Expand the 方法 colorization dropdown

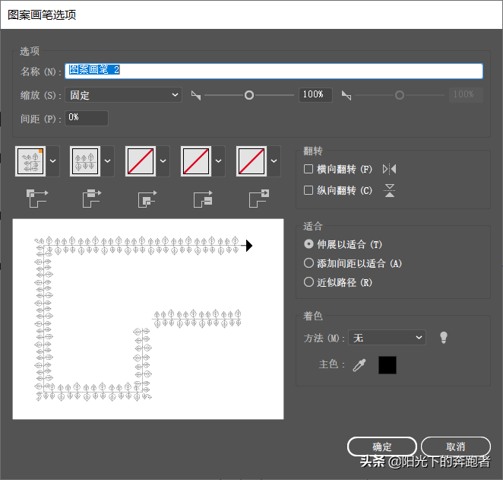pos(388,338)
